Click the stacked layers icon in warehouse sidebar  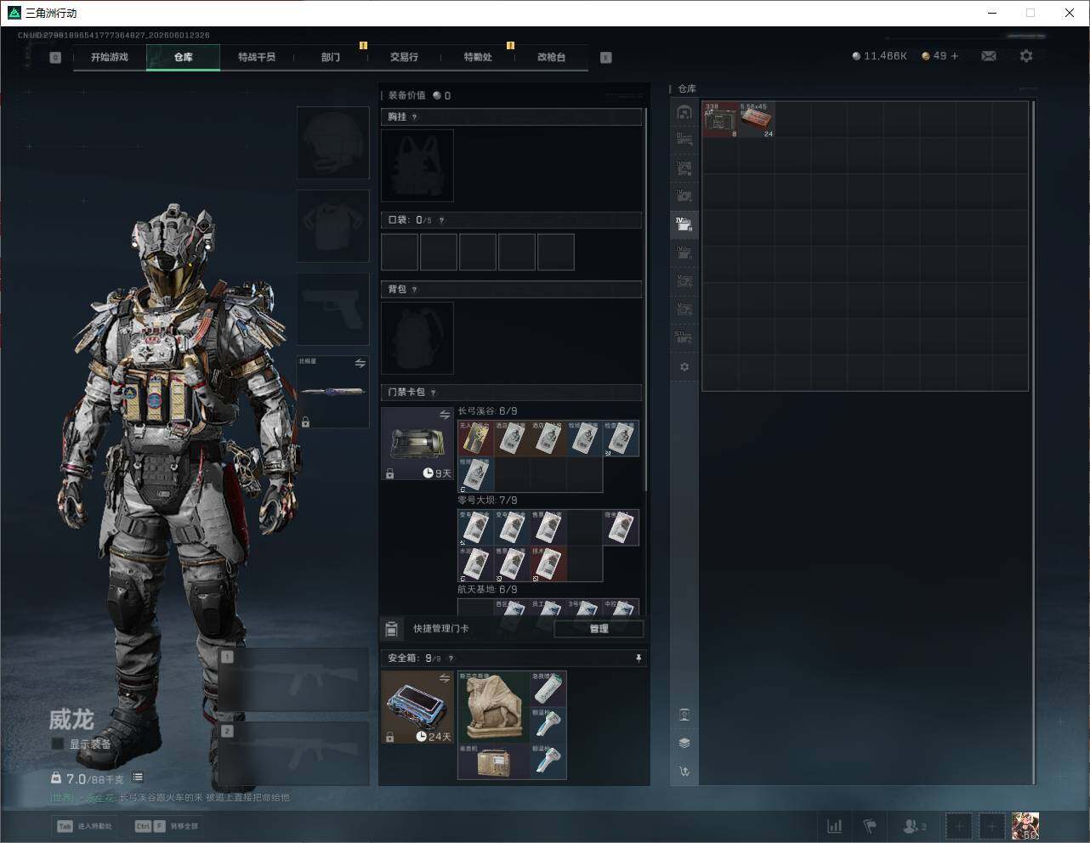click(684, 743)
